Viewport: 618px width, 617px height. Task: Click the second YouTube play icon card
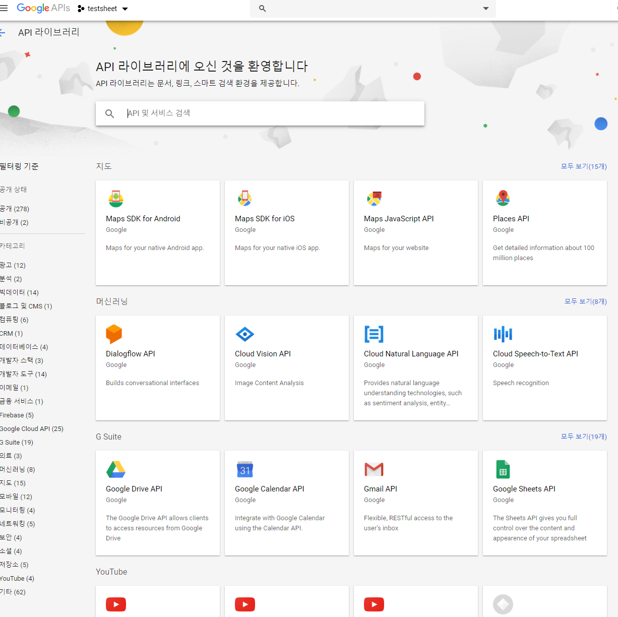click(x=245, y=604)
